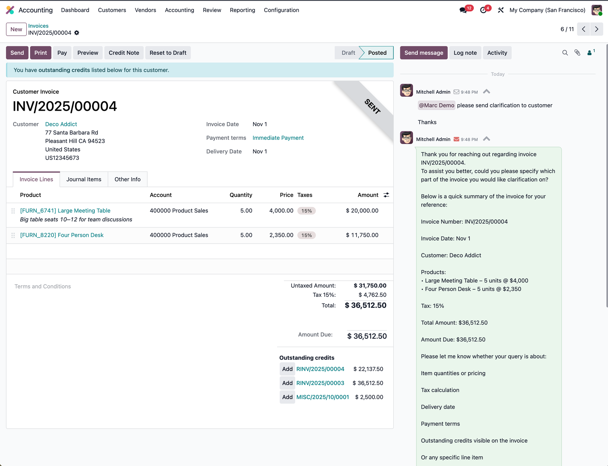Open the actions gear next to INV/2025/00004 breadcrumb
Image resolution: width=608 pixels, height=466 pixels.
[76, 33]
